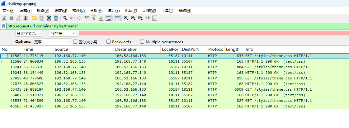This screenshot has width=349, height=128.
Task: Open the 分析(A) menu
Action: (x=96, y=11)
